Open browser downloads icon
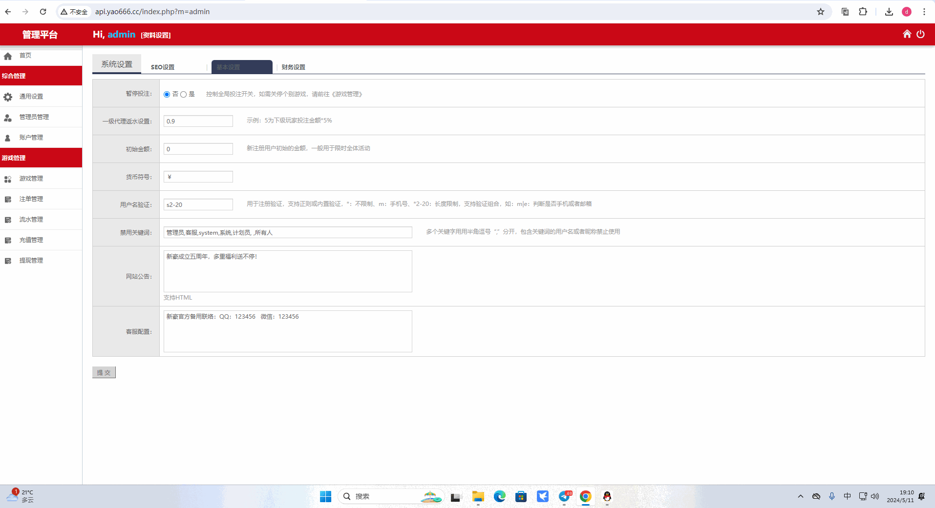Viewport: 935px width, 508px height. [x=889, y=12]
